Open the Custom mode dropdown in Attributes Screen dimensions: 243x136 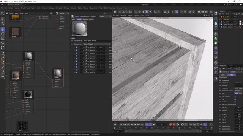pos(236,72)
